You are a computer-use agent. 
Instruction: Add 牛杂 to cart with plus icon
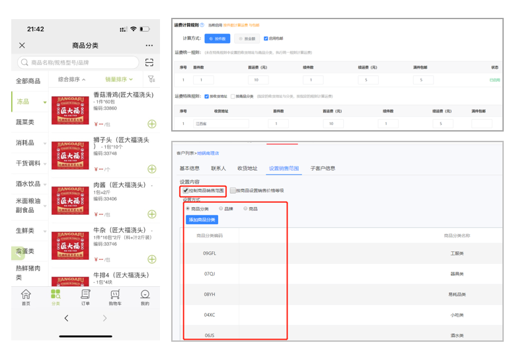[x=152, y=259]
